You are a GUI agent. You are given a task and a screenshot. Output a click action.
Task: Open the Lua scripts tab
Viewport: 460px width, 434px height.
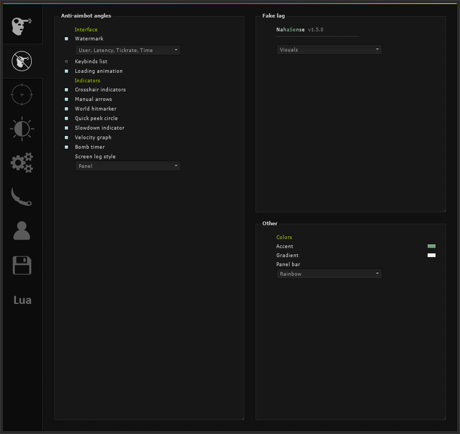22,300
